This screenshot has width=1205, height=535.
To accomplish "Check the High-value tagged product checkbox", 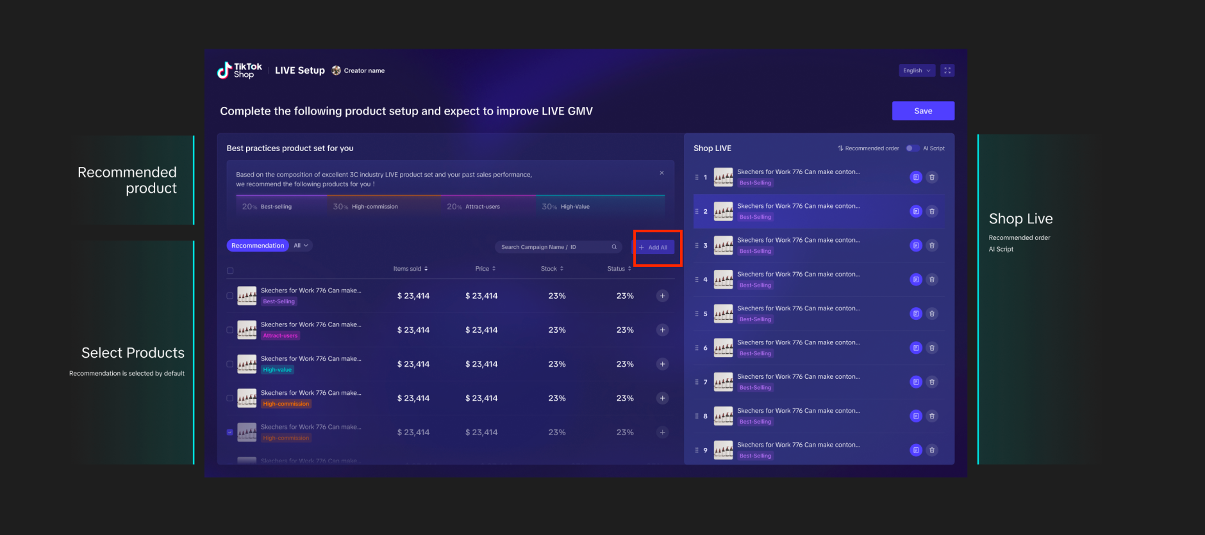I will 230,364.
